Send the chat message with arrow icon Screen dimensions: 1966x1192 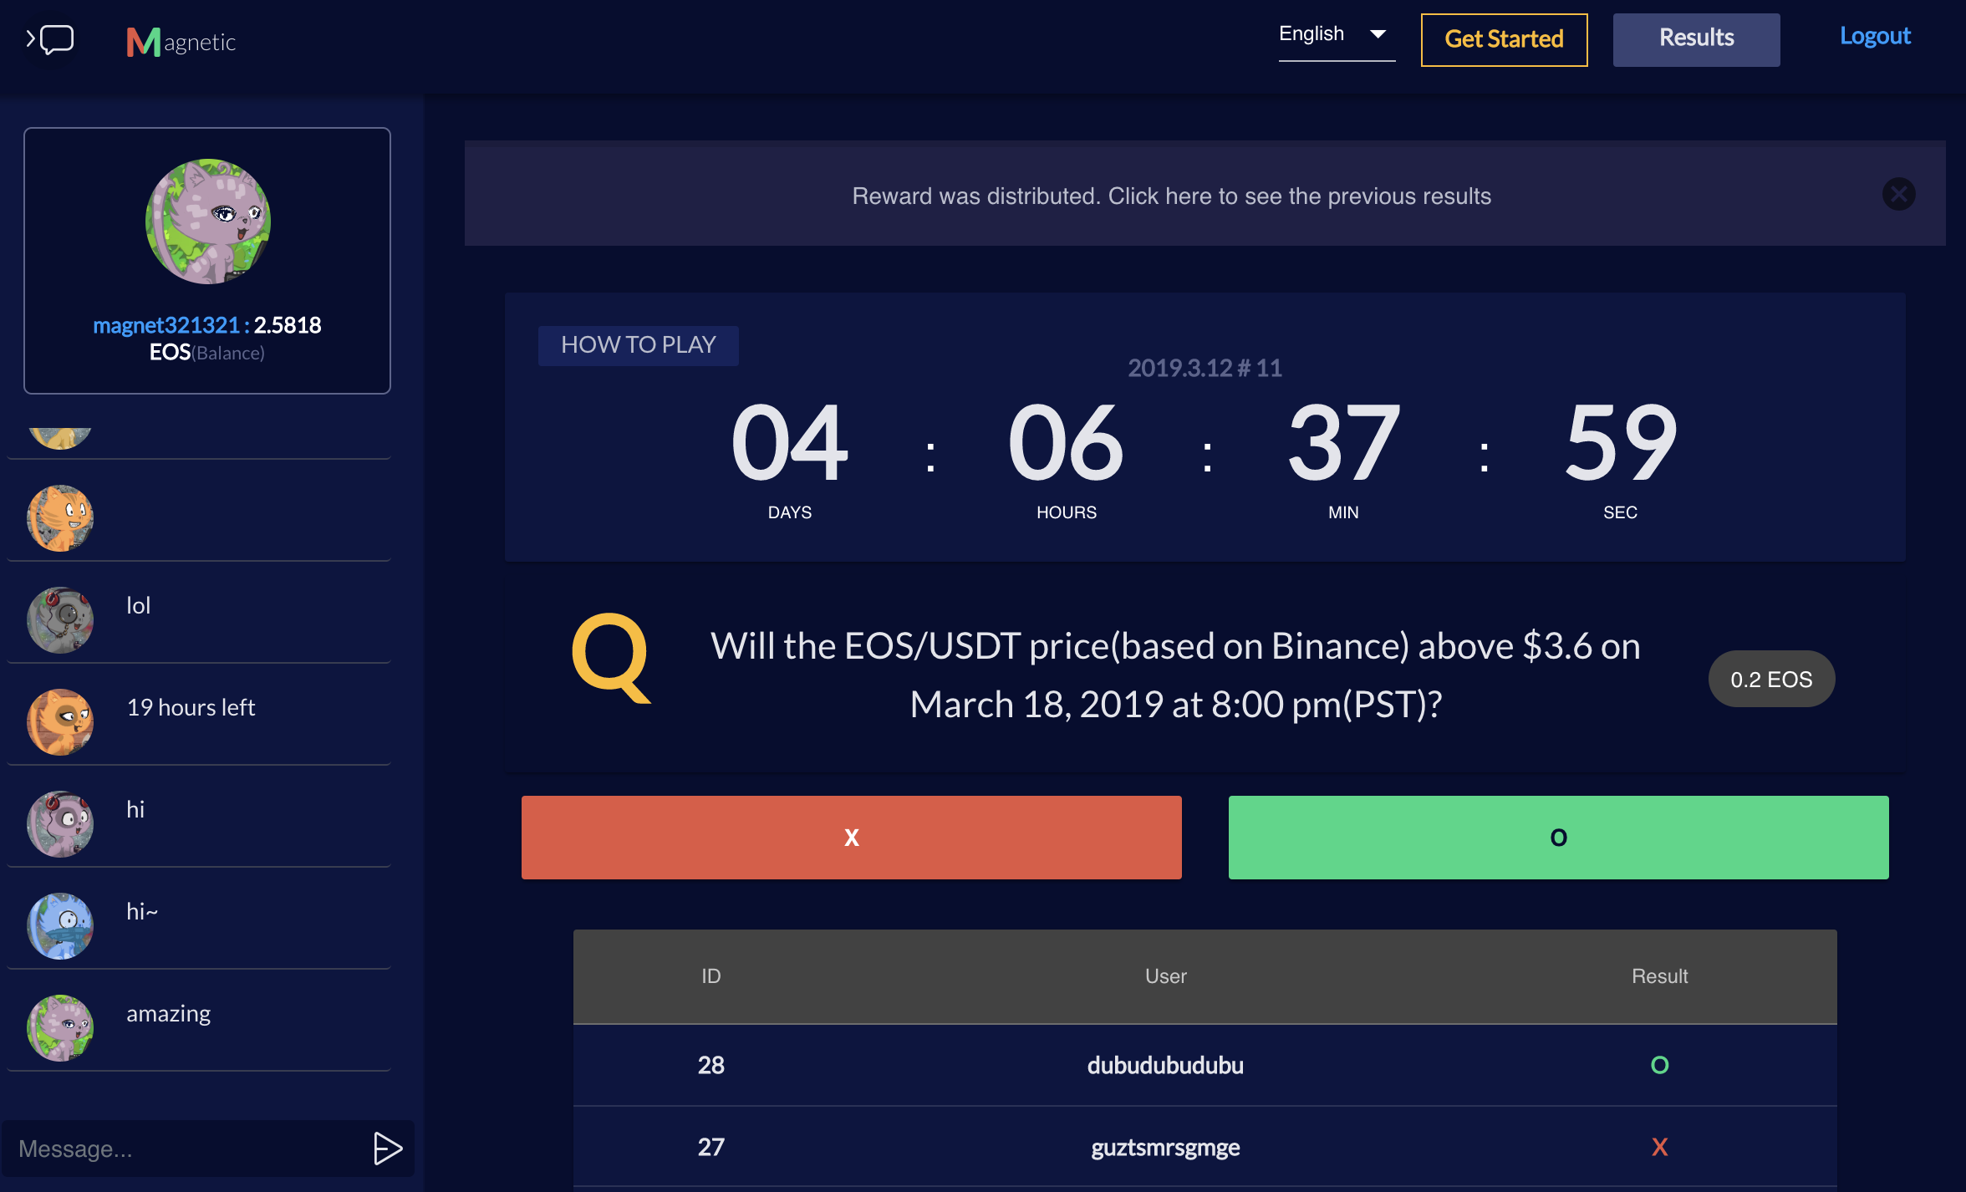click(387, 1149)
